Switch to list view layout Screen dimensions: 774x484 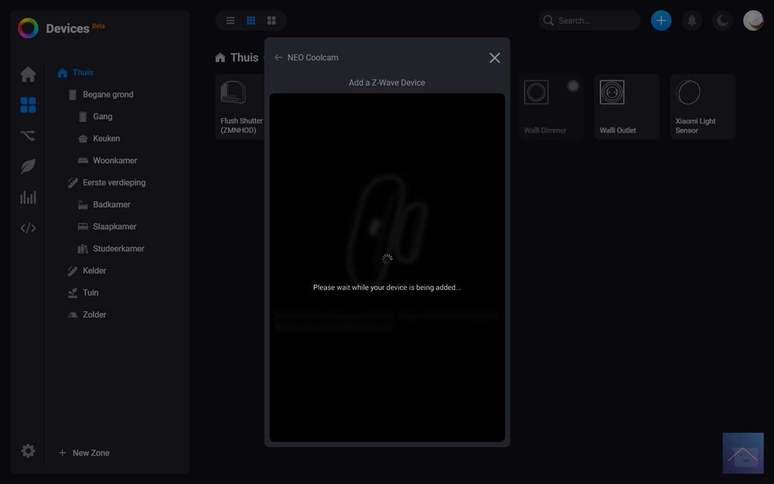230,21
